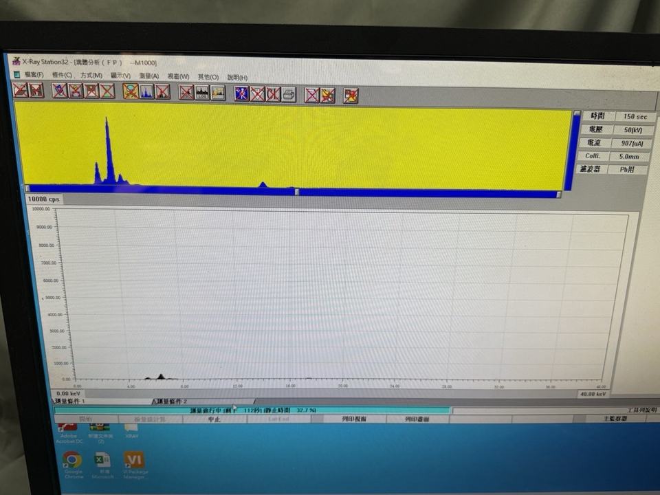
Task: Open Google Chrome desktop shortcut
Action: coord(73,465)
